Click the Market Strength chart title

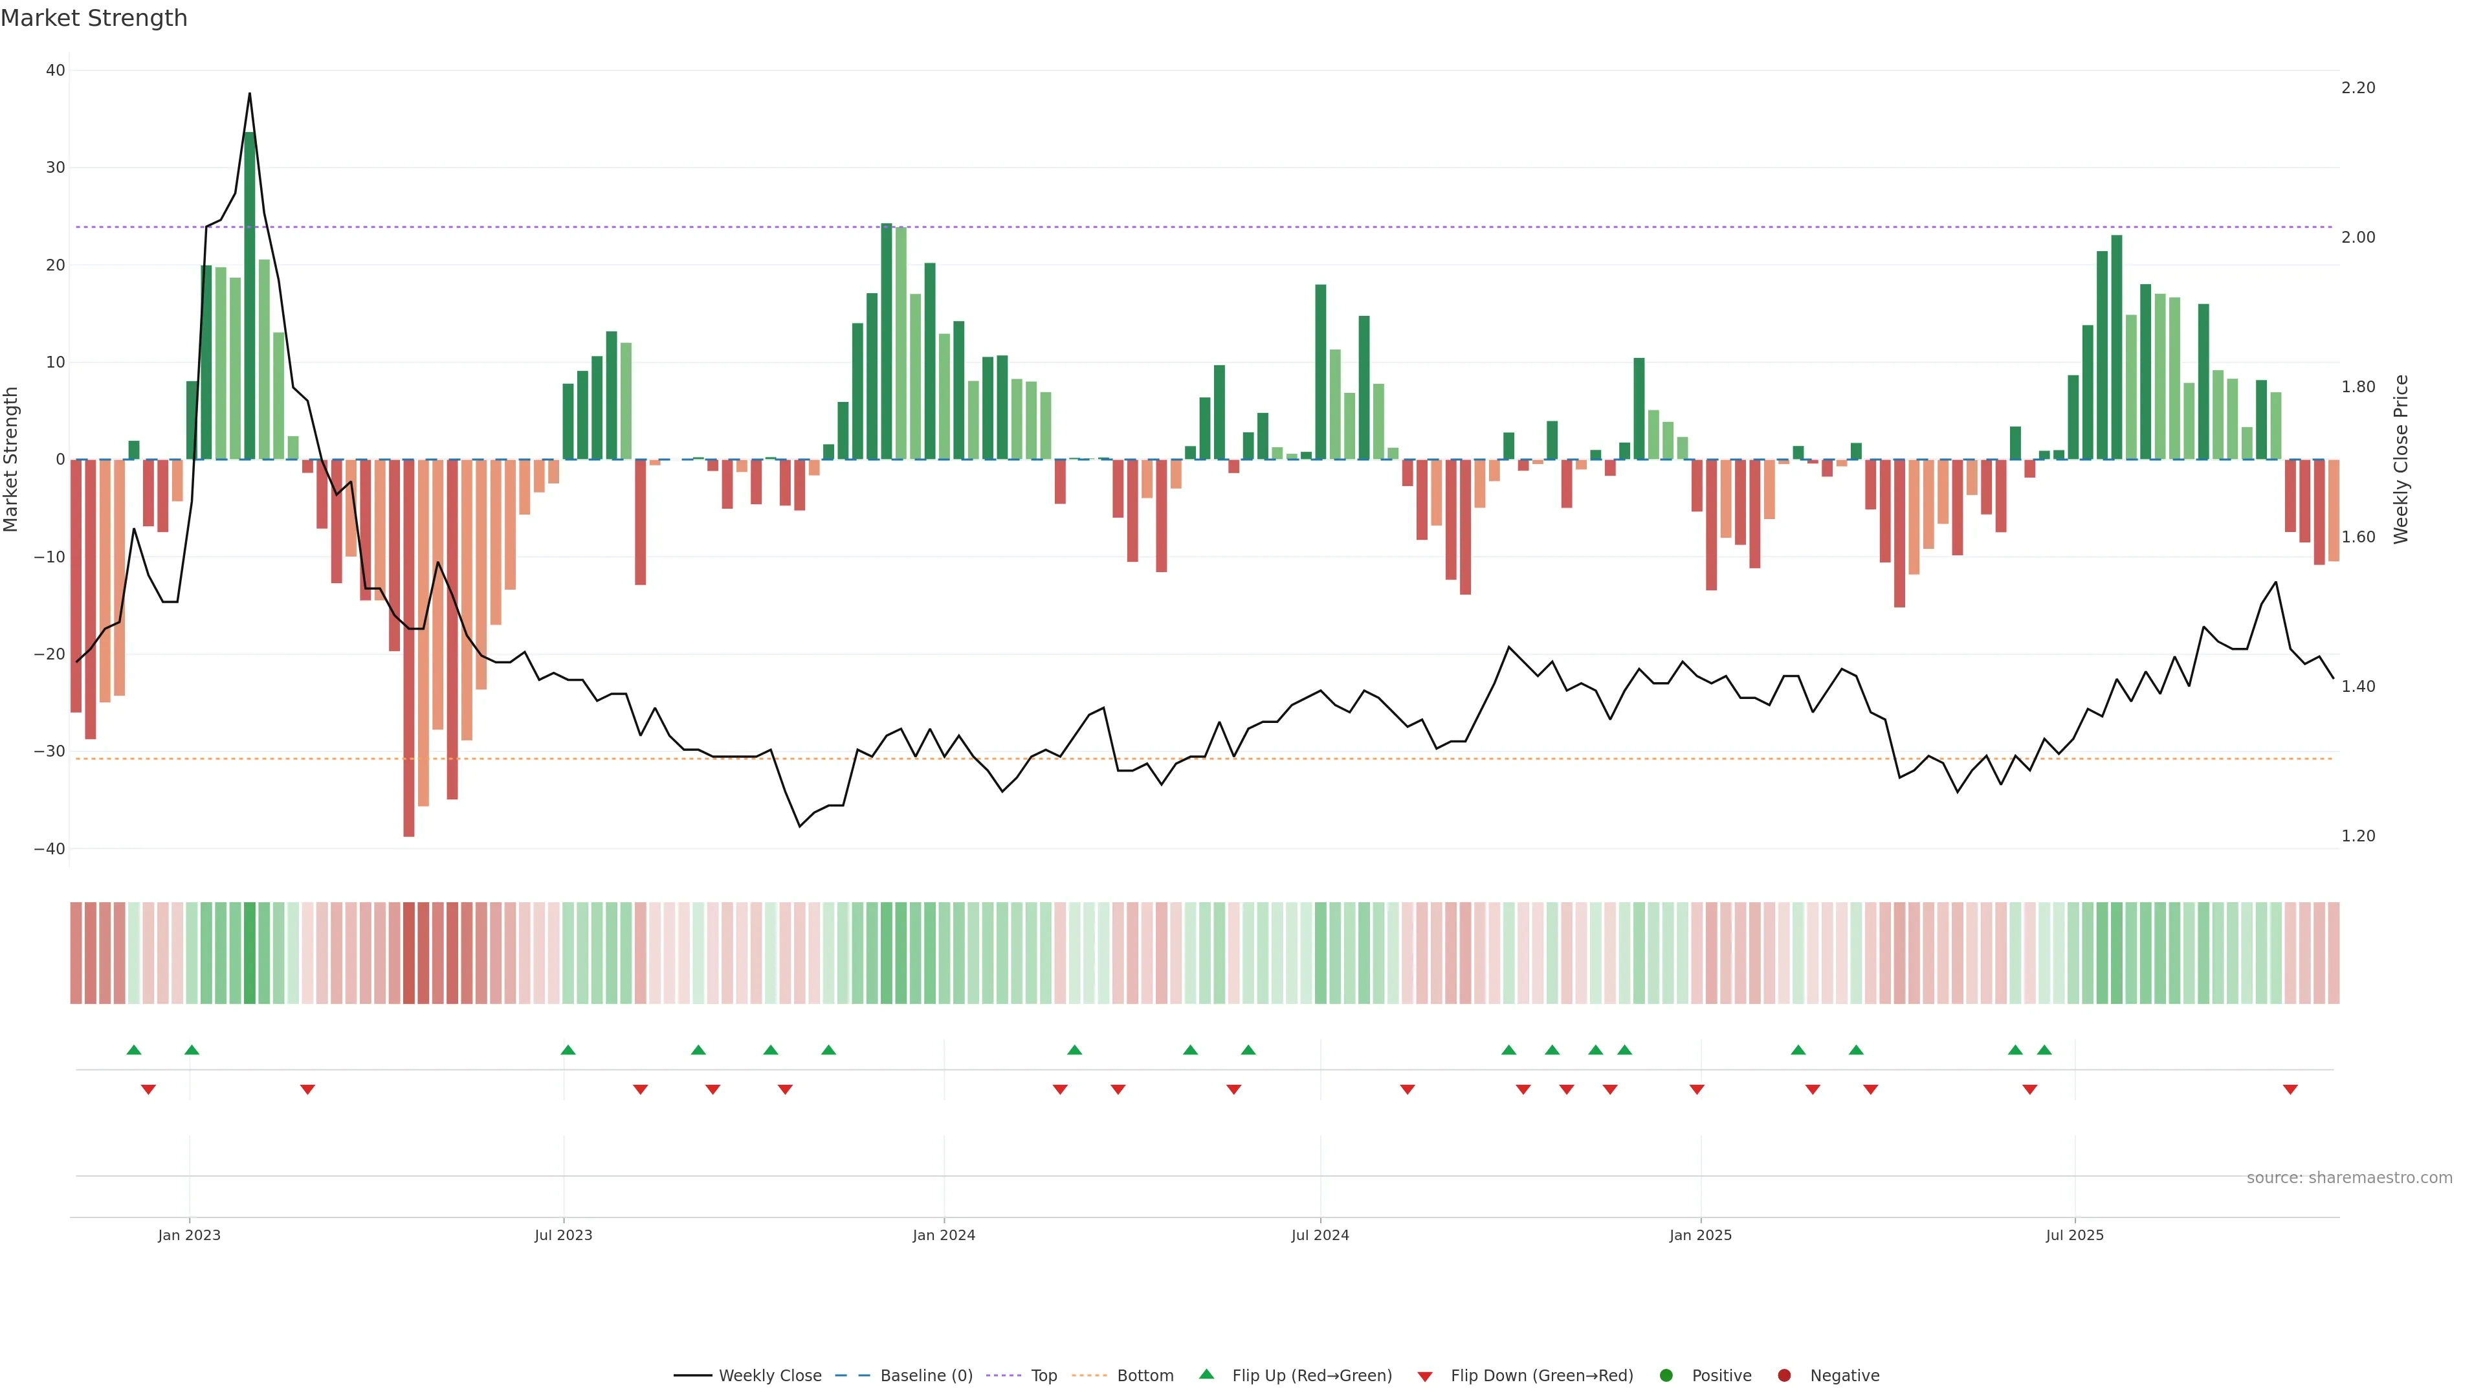(94, 18)
